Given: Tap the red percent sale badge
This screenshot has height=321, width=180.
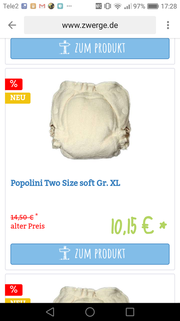Looking at the screenshot, I should [x=14, y=84].
